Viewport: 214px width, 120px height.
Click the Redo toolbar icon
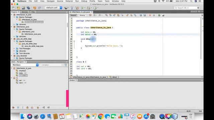click(39, 8)
